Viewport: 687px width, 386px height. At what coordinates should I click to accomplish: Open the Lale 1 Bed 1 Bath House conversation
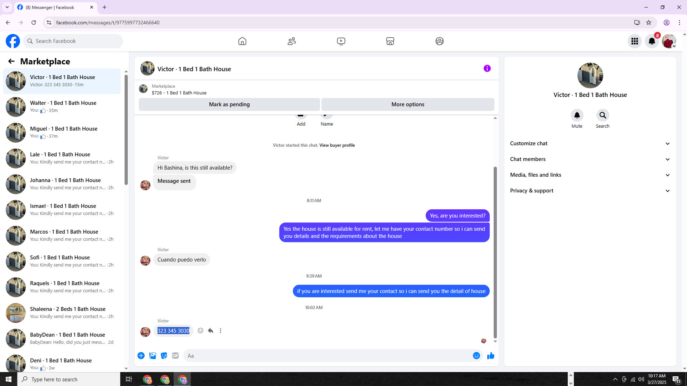(x=62, y=158)
